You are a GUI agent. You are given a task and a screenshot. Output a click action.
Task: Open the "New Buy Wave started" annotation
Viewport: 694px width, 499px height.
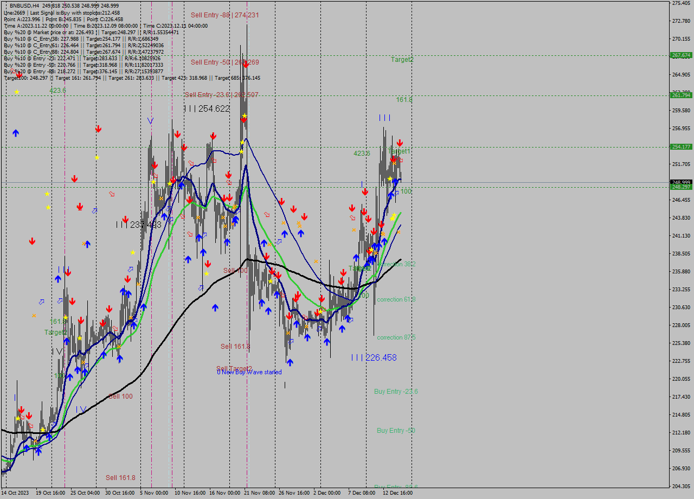[249, 372]
